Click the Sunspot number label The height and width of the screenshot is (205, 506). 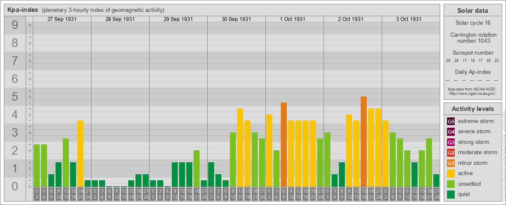tap(473, 53)
